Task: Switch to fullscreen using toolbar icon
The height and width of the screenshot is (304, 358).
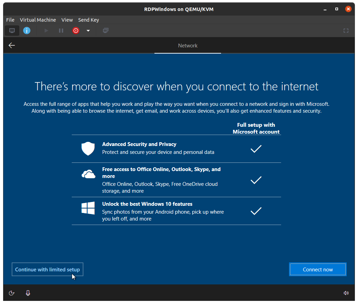Action: 346,31
